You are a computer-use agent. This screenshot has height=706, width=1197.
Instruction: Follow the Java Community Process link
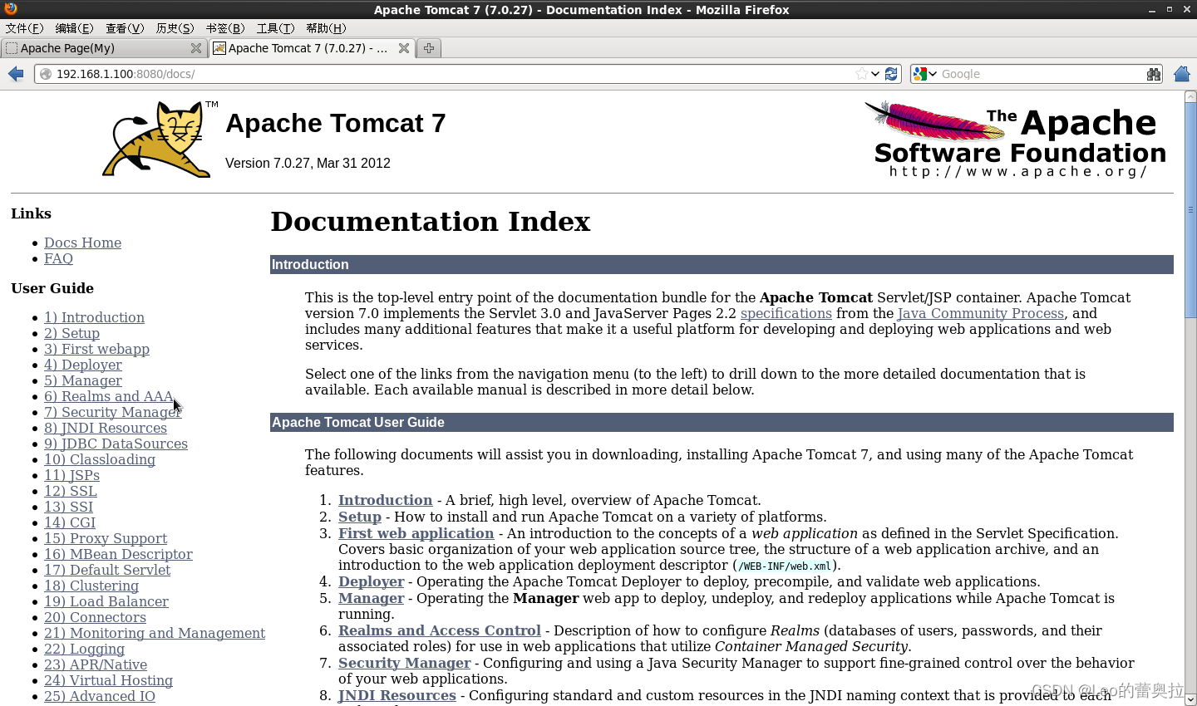pyautogui.click(x=981, y=313)
